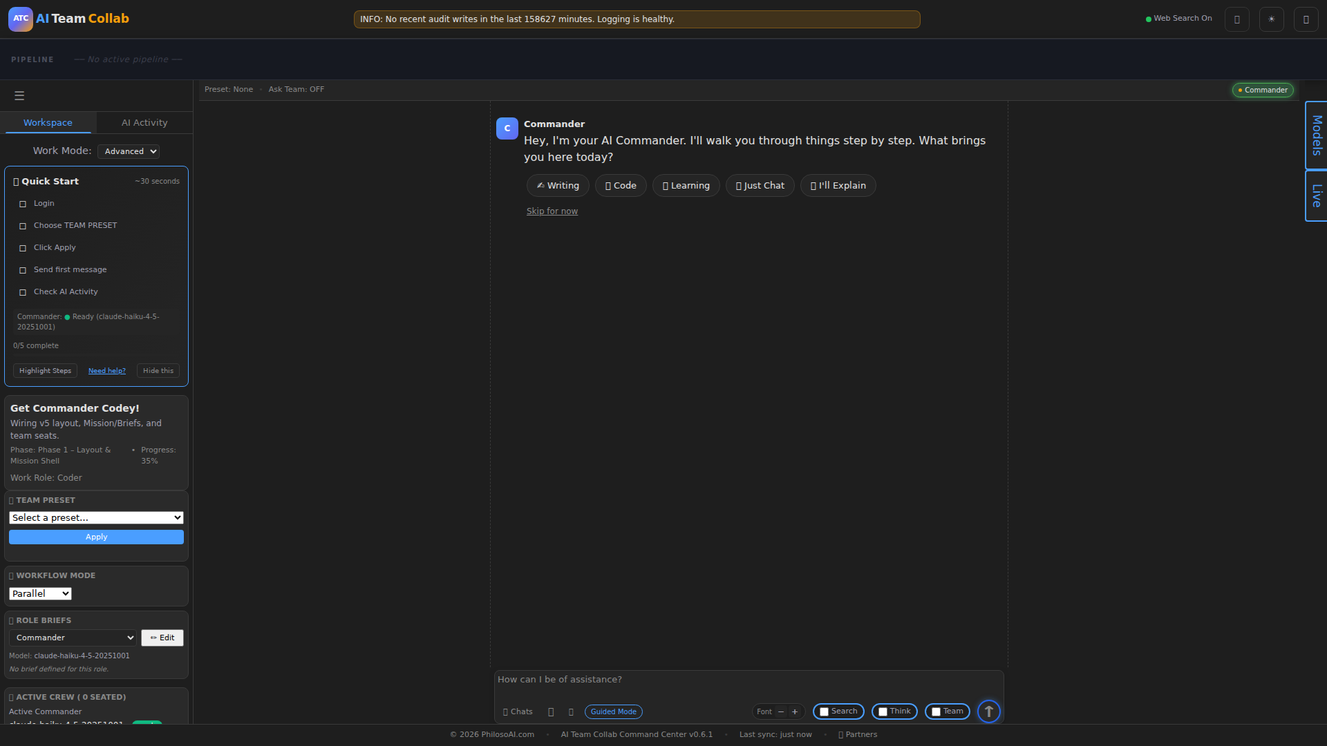Open the Work Mode Advanced dropdown

pyautogui.click(x=129, y=151)
